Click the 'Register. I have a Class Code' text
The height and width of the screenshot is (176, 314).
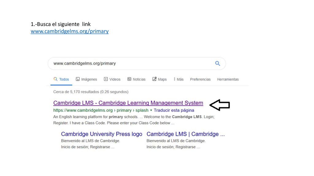tap(113, 123)
